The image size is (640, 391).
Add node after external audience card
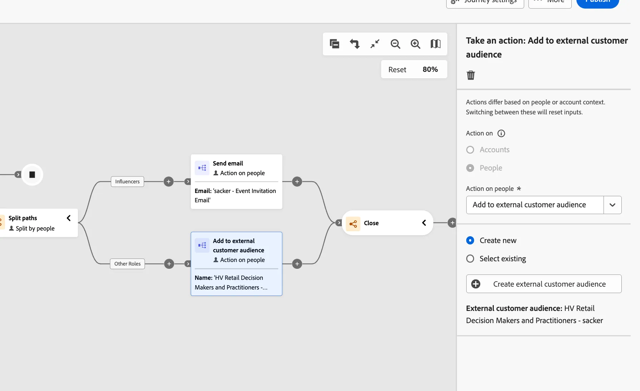click(x=297, y=264)
